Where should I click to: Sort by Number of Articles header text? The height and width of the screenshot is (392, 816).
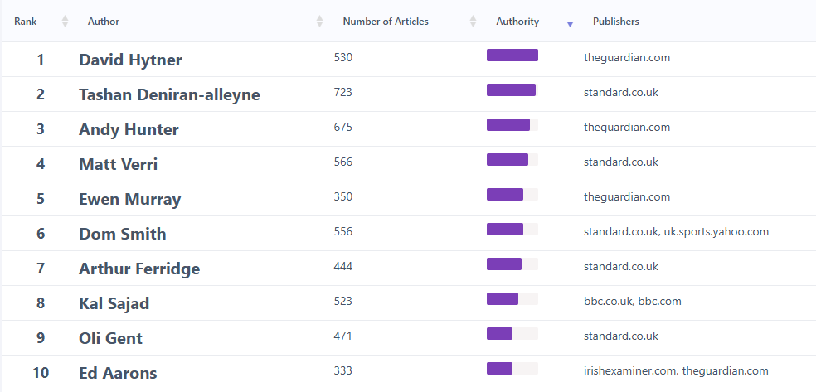coord(386,22)
